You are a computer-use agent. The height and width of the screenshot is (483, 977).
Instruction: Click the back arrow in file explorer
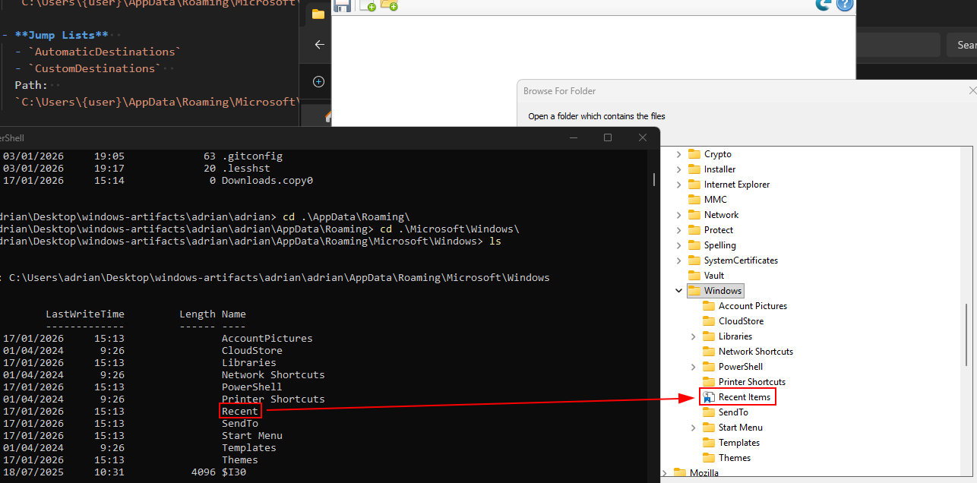pyautogui.click(x=319, y=45)
